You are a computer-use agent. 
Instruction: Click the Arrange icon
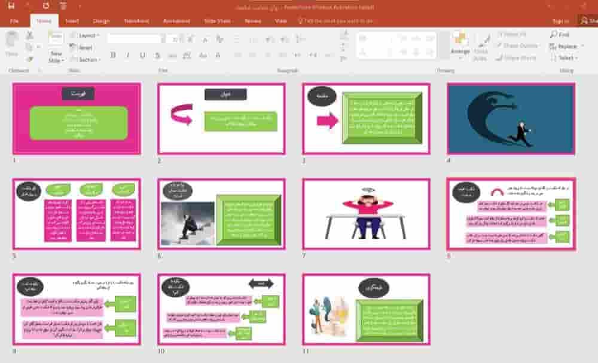coord(460,39)
